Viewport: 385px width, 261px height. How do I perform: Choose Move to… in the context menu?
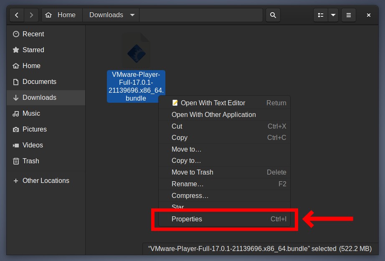coord(224,149)
